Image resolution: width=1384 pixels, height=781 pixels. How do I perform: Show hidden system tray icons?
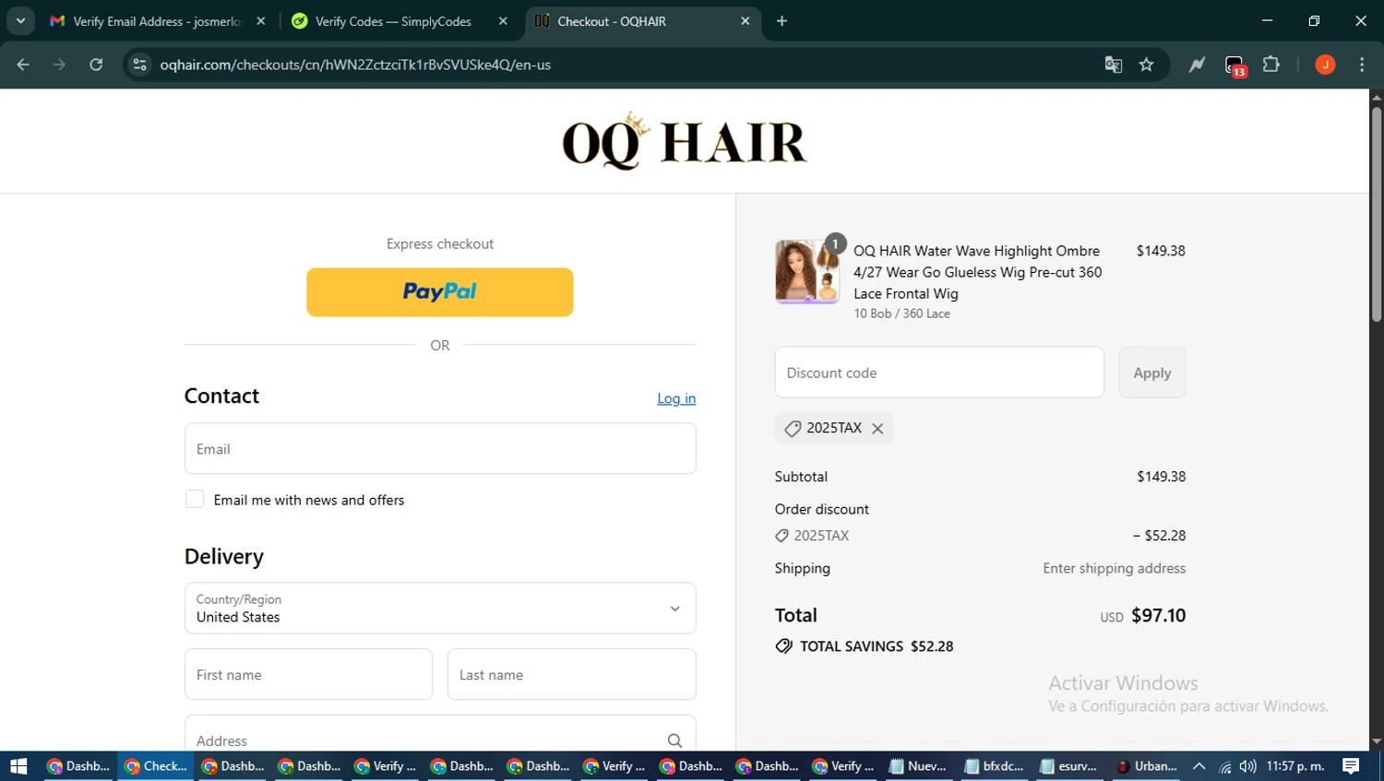click(1199, 766)
